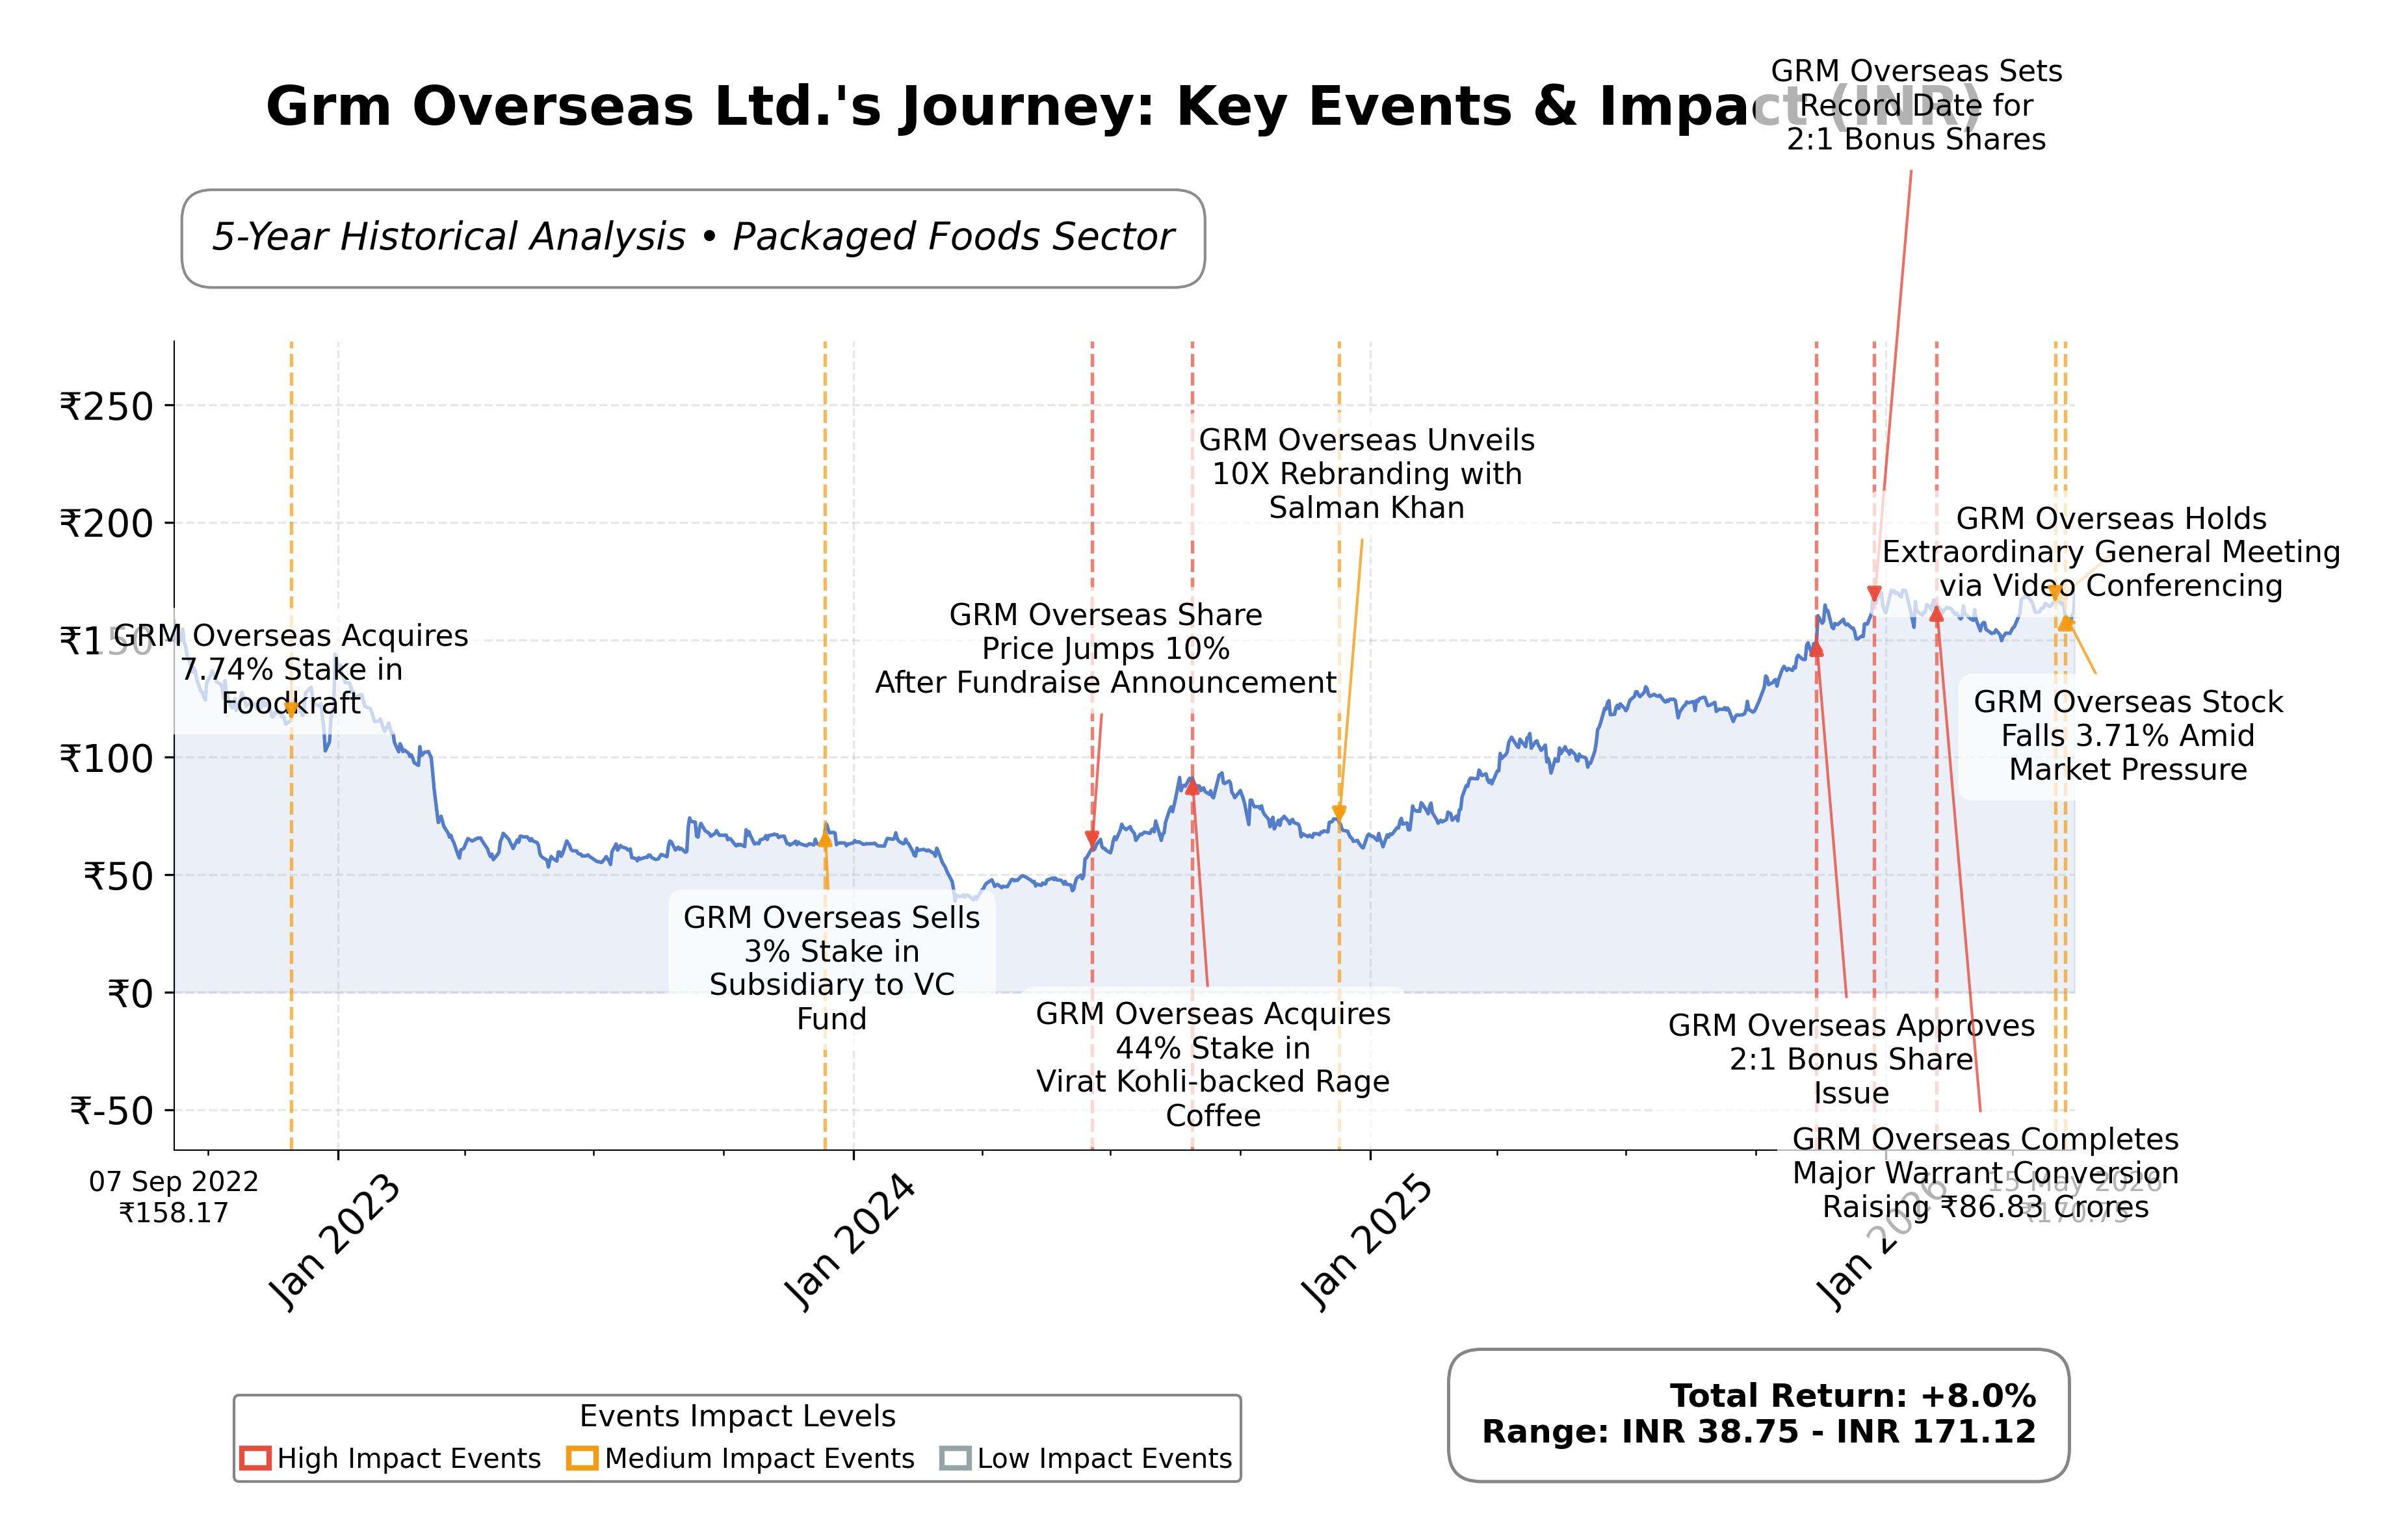Click the 'Stock Falls 3.71%' annotation

[2128, 735]
